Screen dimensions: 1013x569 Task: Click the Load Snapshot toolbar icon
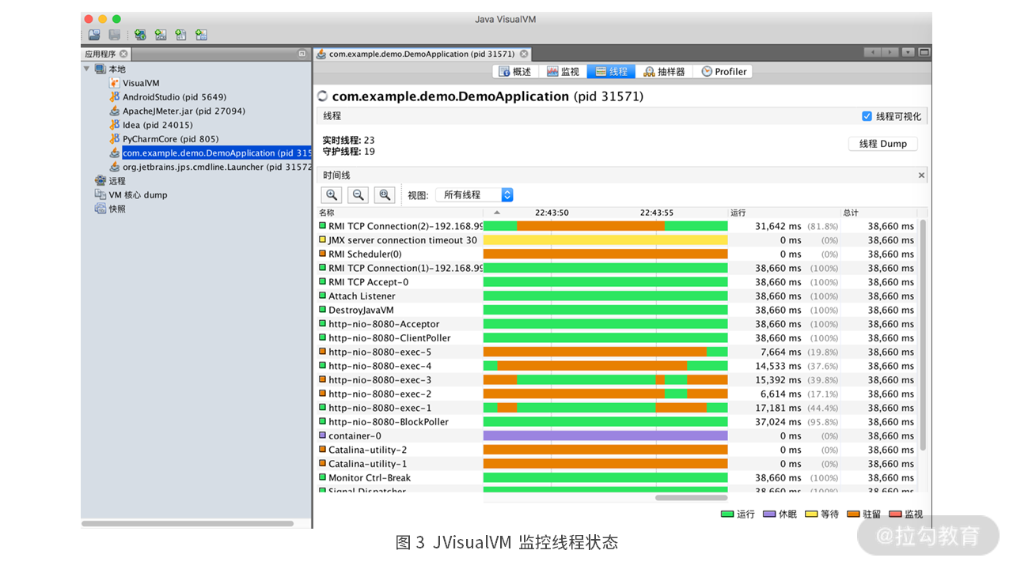(x=94, y=35)
